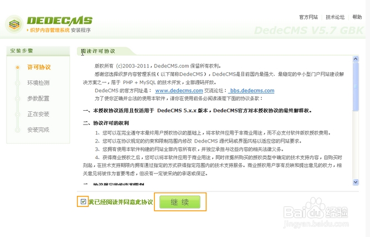The image size is (370, 237).
Task: Click the green 继续 button
Action: pos(180,202)
